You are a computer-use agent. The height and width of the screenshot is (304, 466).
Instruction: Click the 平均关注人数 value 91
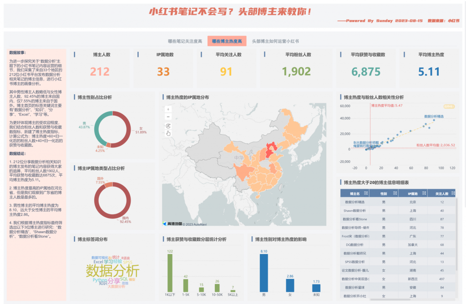pyautogui.click(x=226, y=71)
